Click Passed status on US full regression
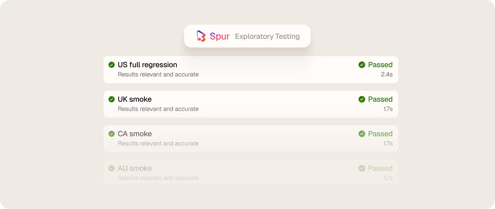Viewport: 495px width, 209px height. point(380,65)
